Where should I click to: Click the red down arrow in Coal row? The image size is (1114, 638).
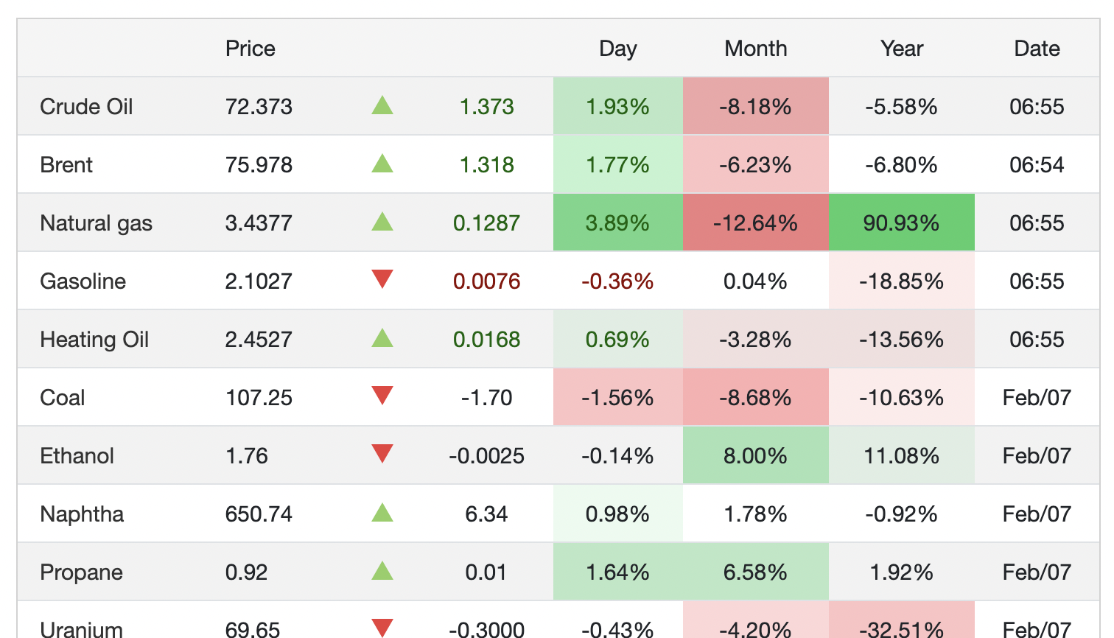(x=382, y=396)
